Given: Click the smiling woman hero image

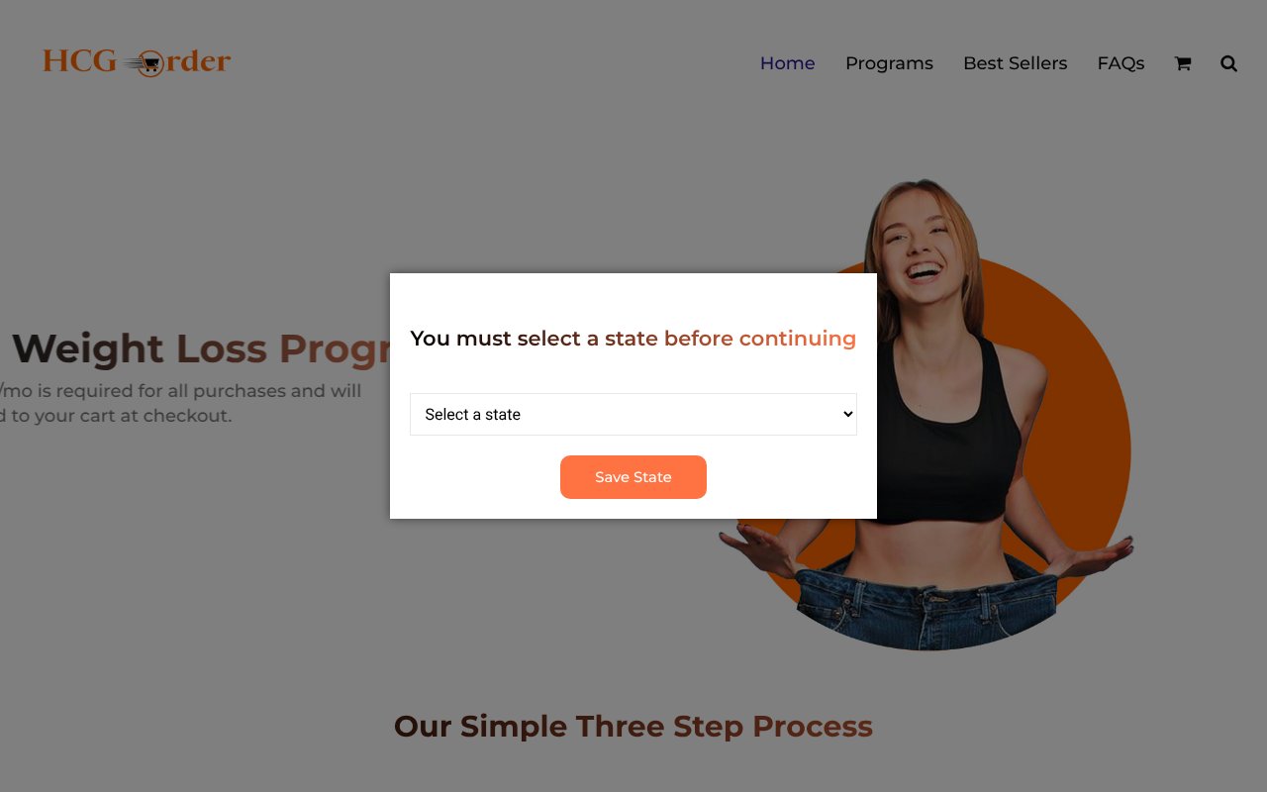Looking at the screenshot, I should click(x=926, y=414).
